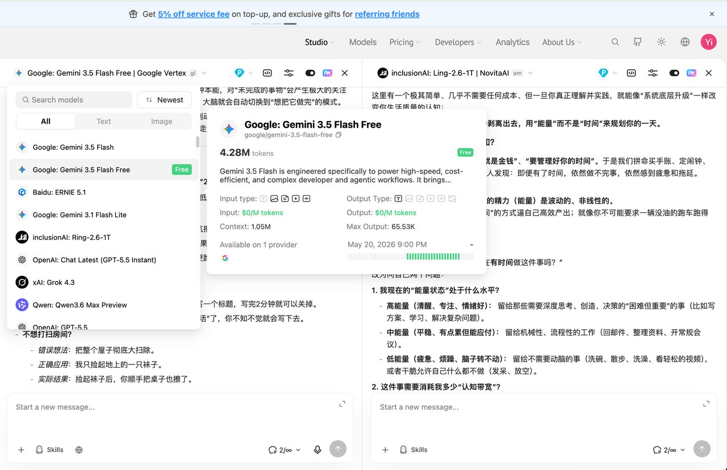The height and width of the screenshot is (470, 727).
Task: Start voice input with microphone icon
Action: 317,450
